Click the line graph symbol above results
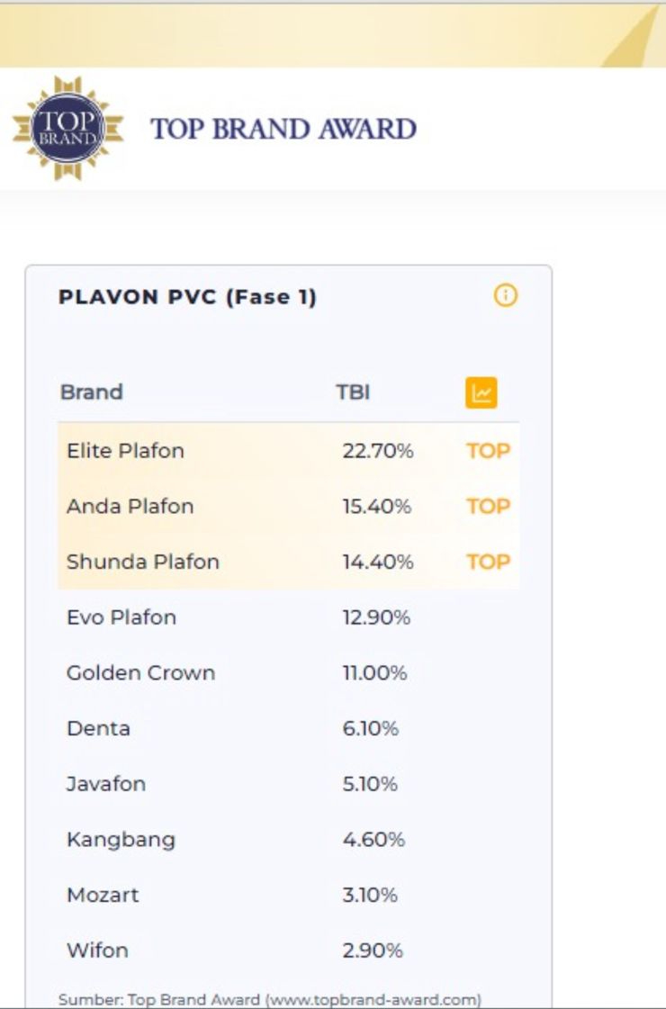This screenshot has width=666, height=1009. (483, 392)
